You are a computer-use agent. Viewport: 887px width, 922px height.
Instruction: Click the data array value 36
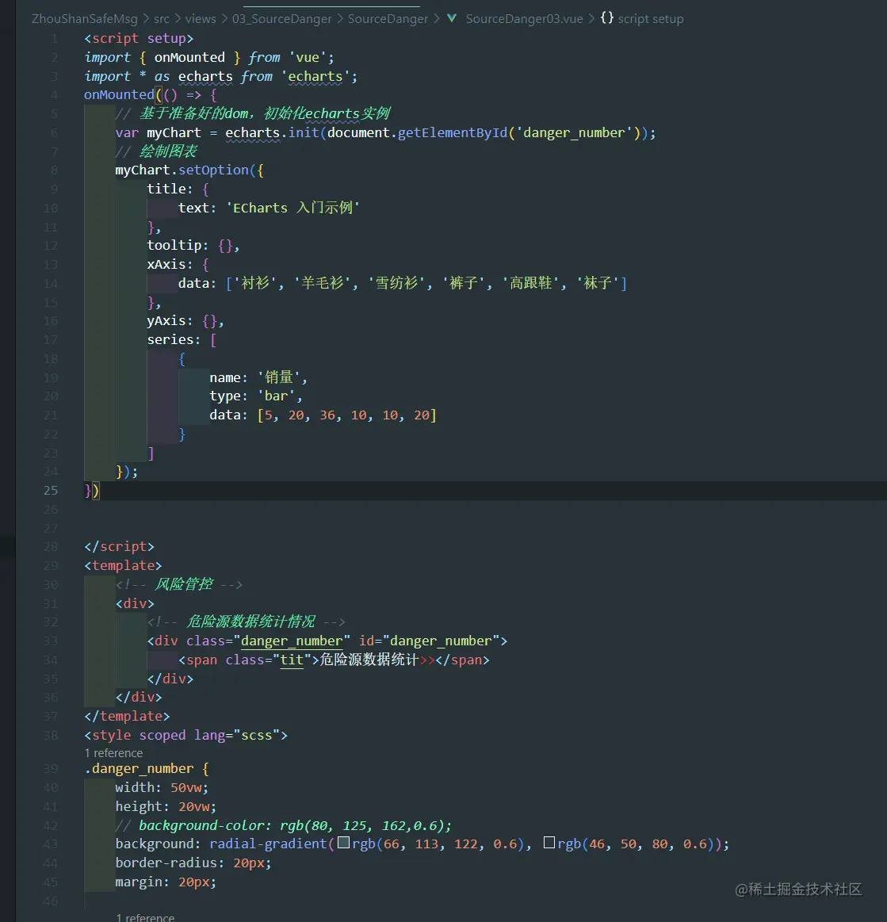click(327, 415)
